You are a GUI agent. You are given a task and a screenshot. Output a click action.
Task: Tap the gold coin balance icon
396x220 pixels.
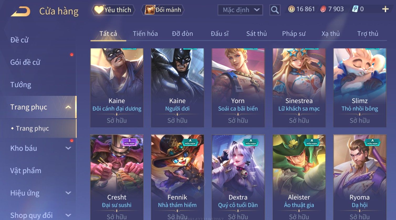coord(291,9)
